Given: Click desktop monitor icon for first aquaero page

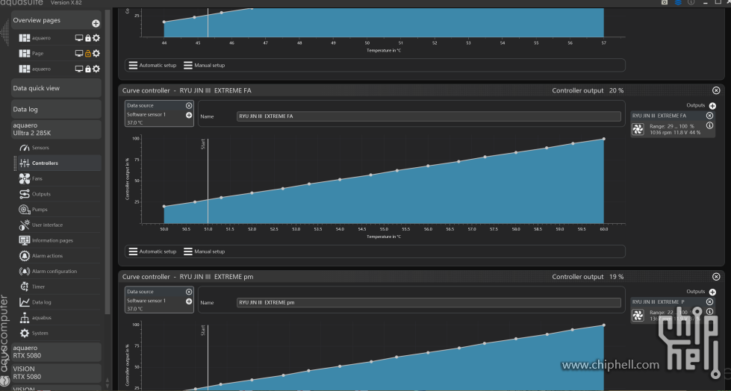Looking at the screenshot, I should click(x=79, y=38).
